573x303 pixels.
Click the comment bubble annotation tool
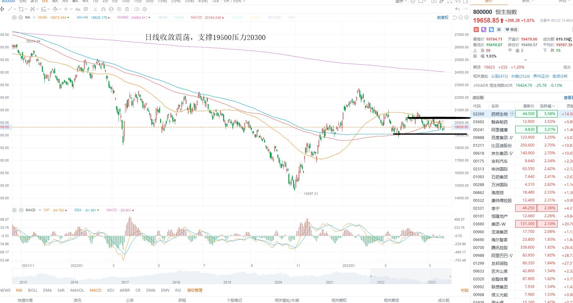click(x=86, y=9)
